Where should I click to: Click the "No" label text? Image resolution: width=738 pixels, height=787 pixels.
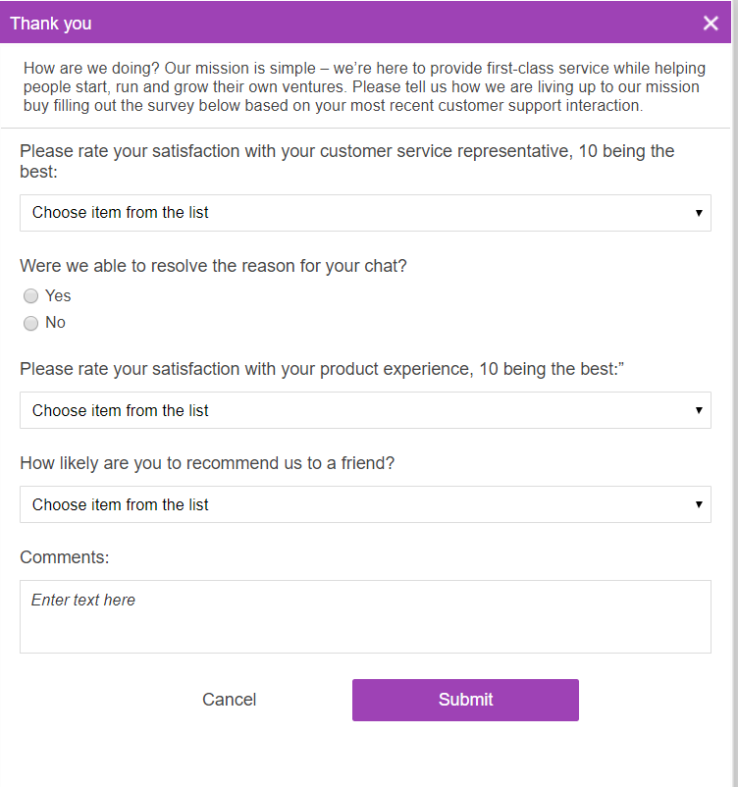[x=55, y=323]
